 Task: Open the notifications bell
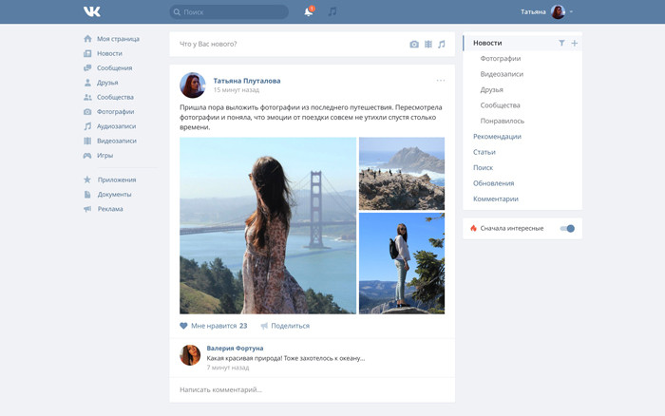pos(309,12)
